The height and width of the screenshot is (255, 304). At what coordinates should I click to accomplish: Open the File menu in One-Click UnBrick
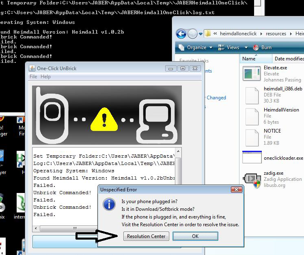pos(33,77)
